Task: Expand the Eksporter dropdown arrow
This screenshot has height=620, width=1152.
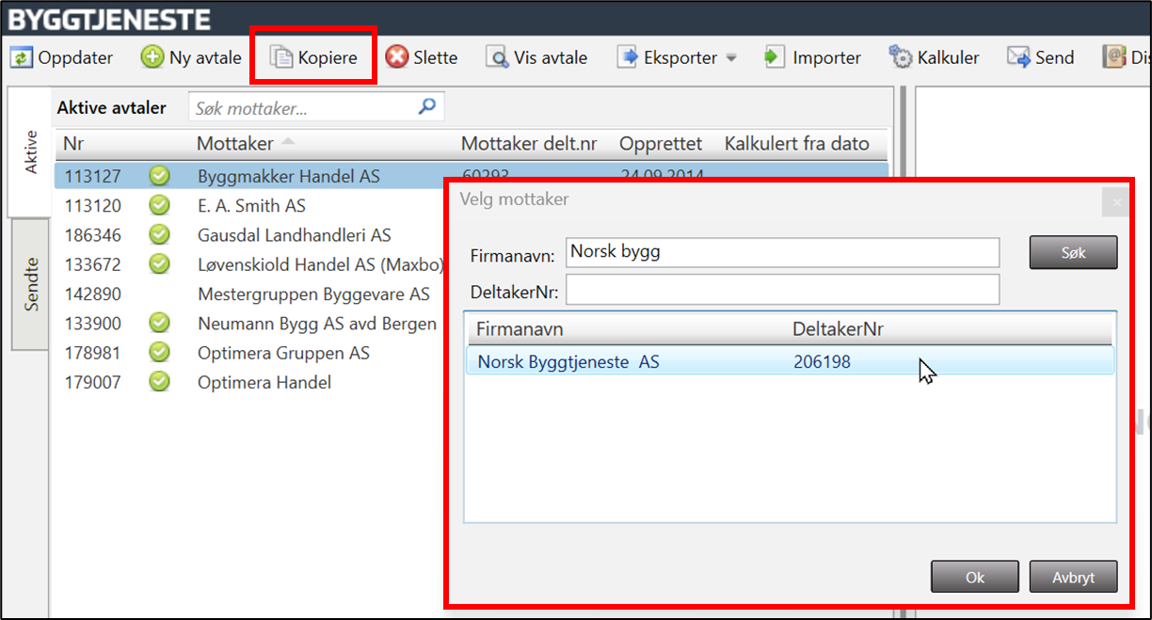Action: point(731,58)
